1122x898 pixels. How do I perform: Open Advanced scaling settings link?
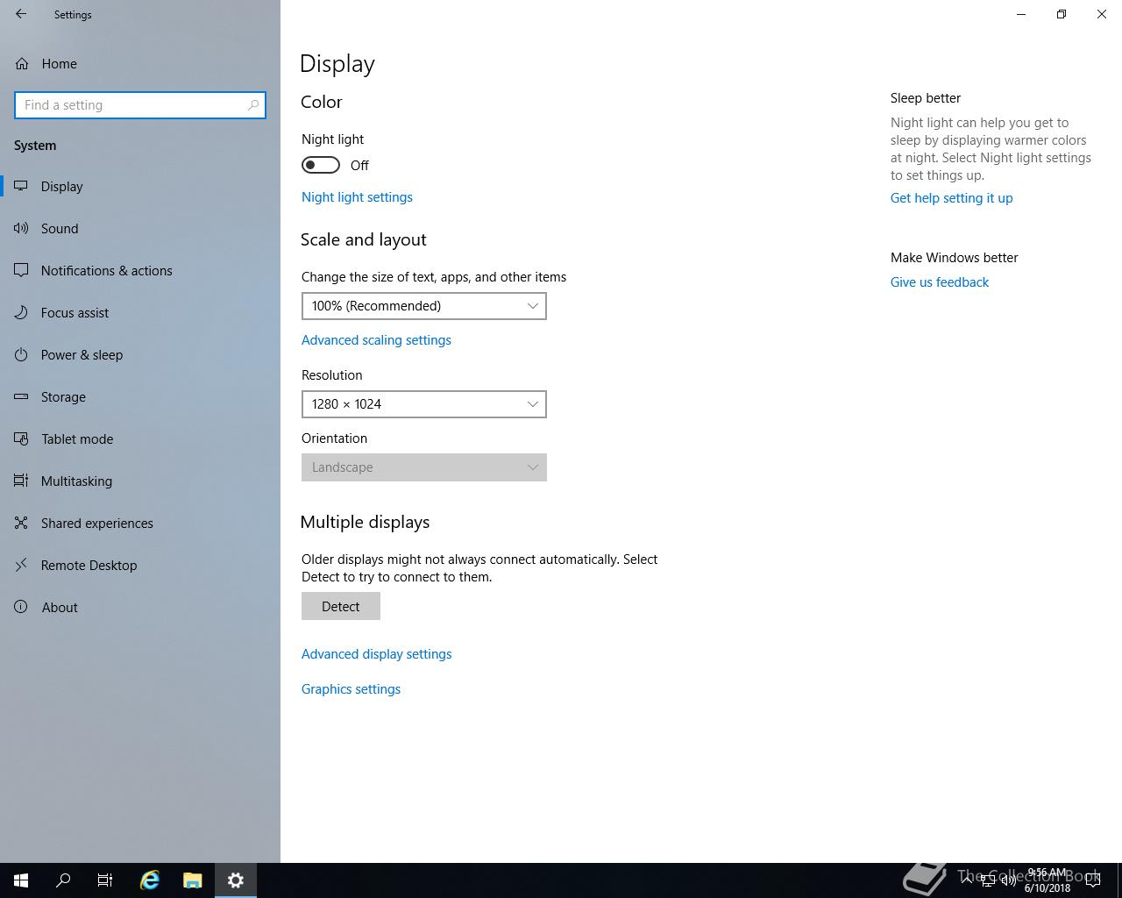376,340
